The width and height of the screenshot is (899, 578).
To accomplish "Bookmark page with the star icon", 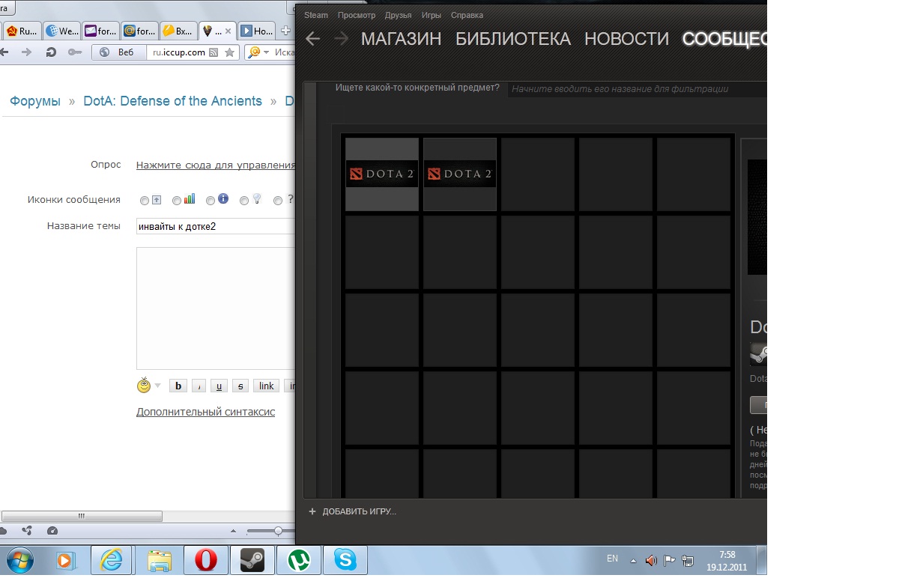I will (x=230, y=52).
